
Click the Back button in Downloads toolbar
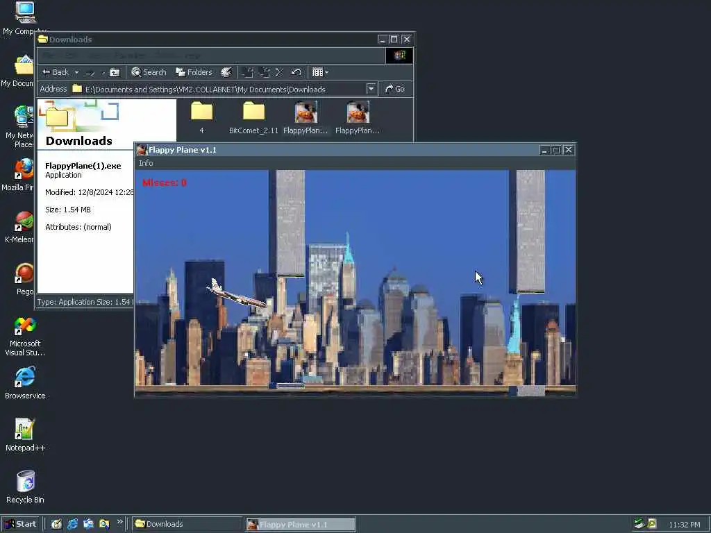(55, 72)
